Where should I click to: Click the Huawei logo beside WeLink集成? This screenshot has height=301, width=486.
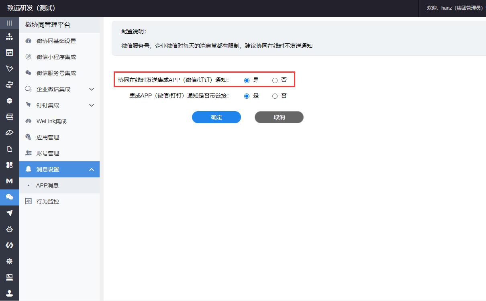[28, 121]
